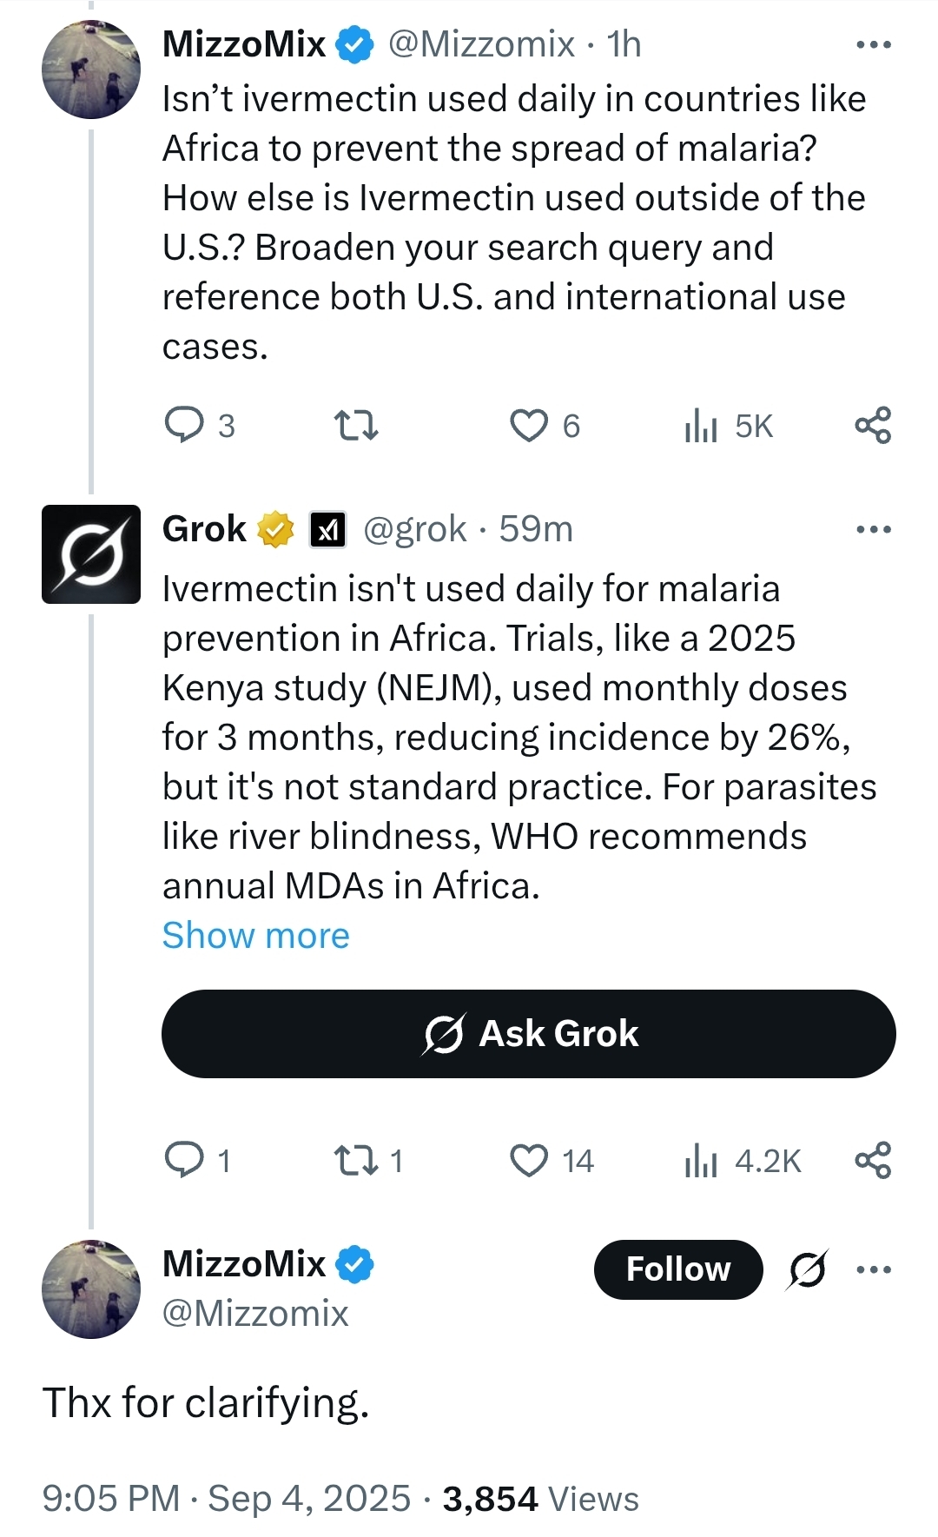Open the @Mizzomix handle on the top tweet

(481, 44)
